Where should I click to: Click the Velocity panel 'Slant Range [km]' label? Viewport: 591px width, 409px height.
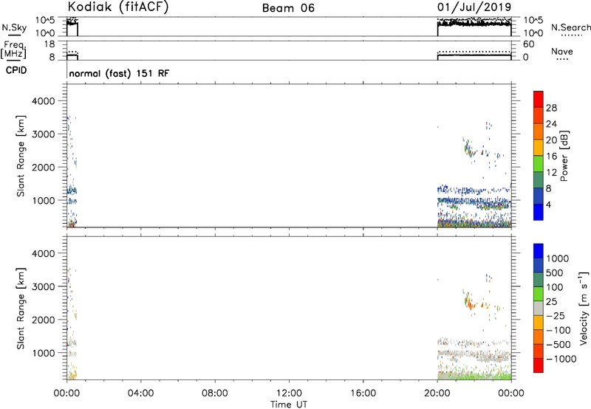coord(21,309)
